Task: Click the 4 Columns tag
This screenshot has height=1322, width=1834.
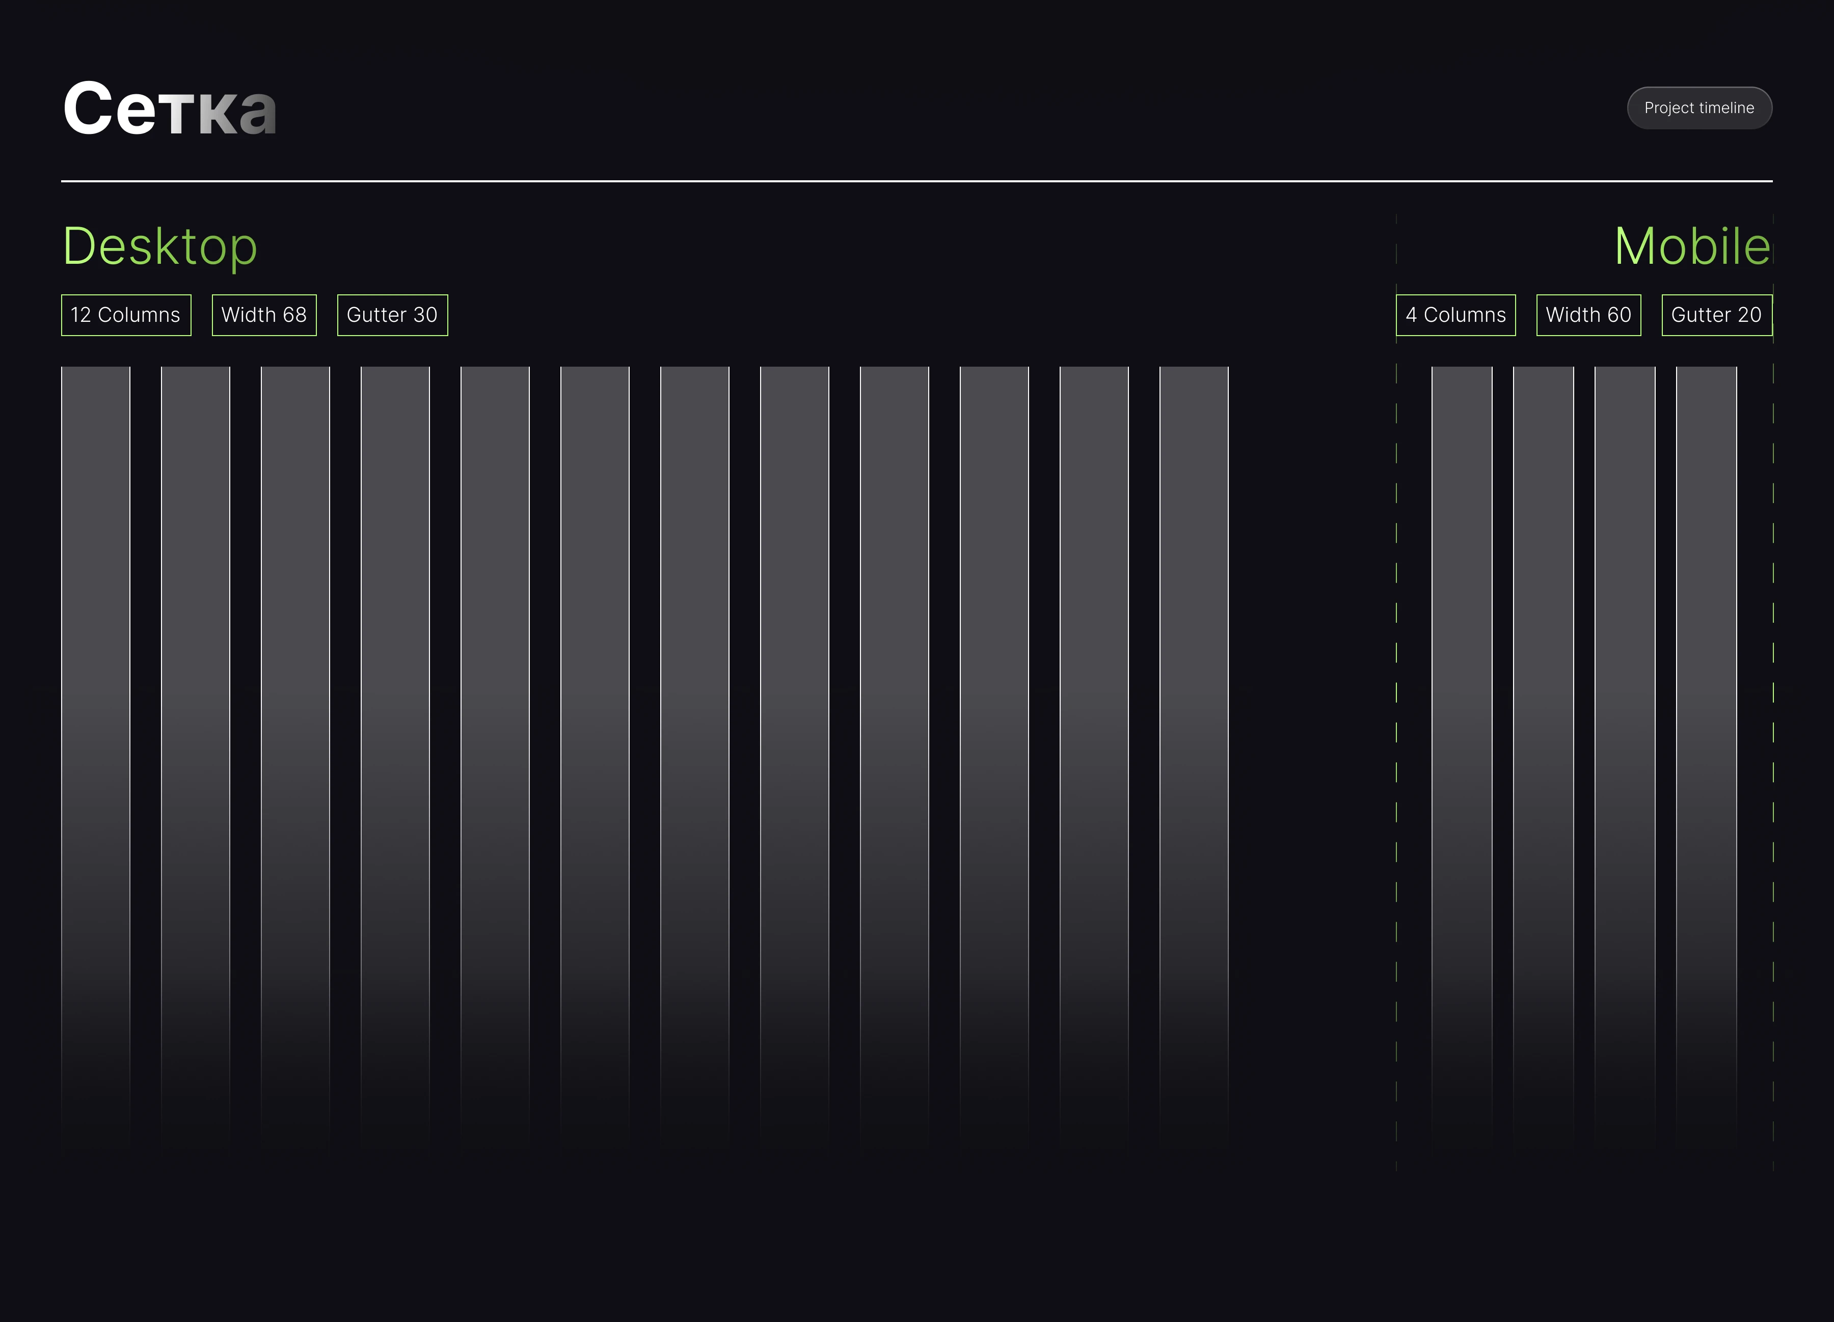Action: click(1455, 315)
